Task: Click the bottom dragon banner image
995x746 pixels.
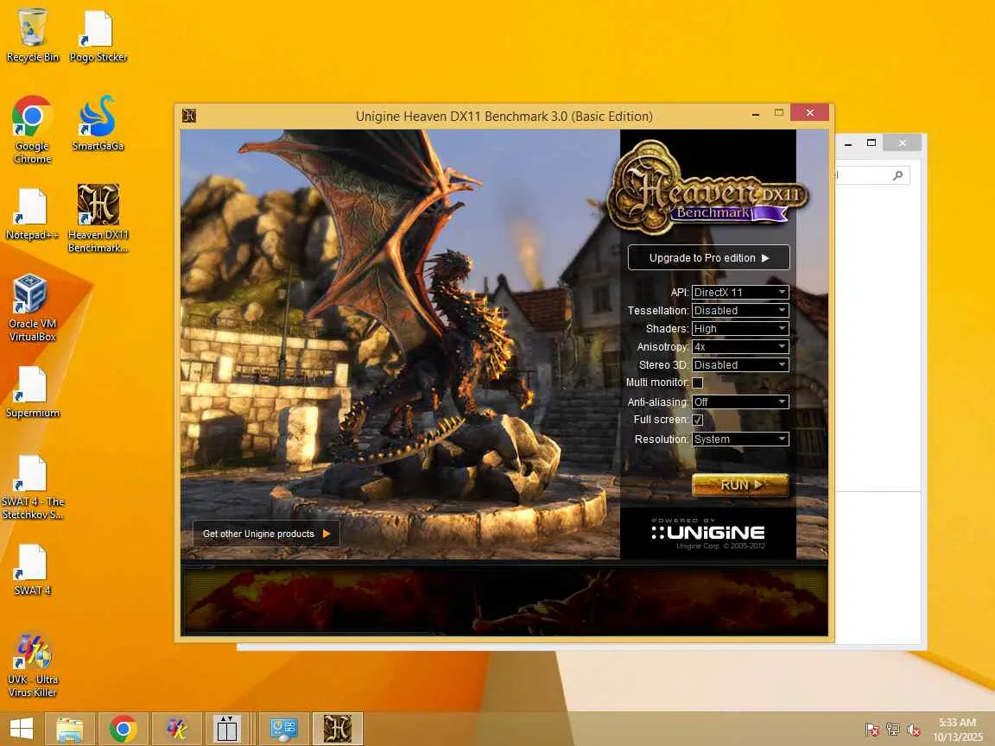Action: pos(504,601)
